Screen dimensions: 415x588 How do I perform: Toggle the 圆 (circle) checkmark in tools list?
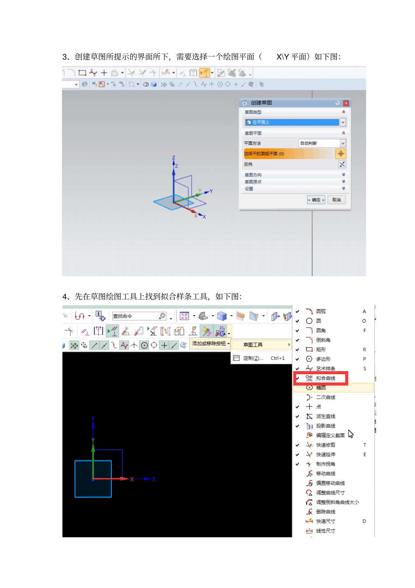pyautogui.click(x=297, y=321)
